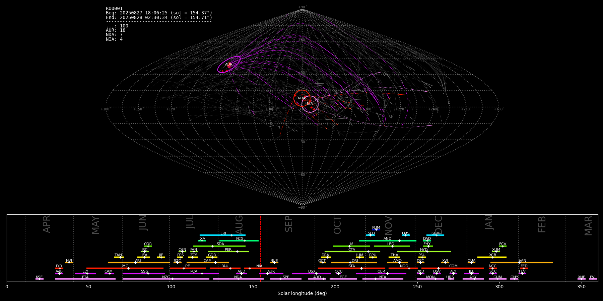Click the LMI shower label in timeline

(x=351, y=244)
